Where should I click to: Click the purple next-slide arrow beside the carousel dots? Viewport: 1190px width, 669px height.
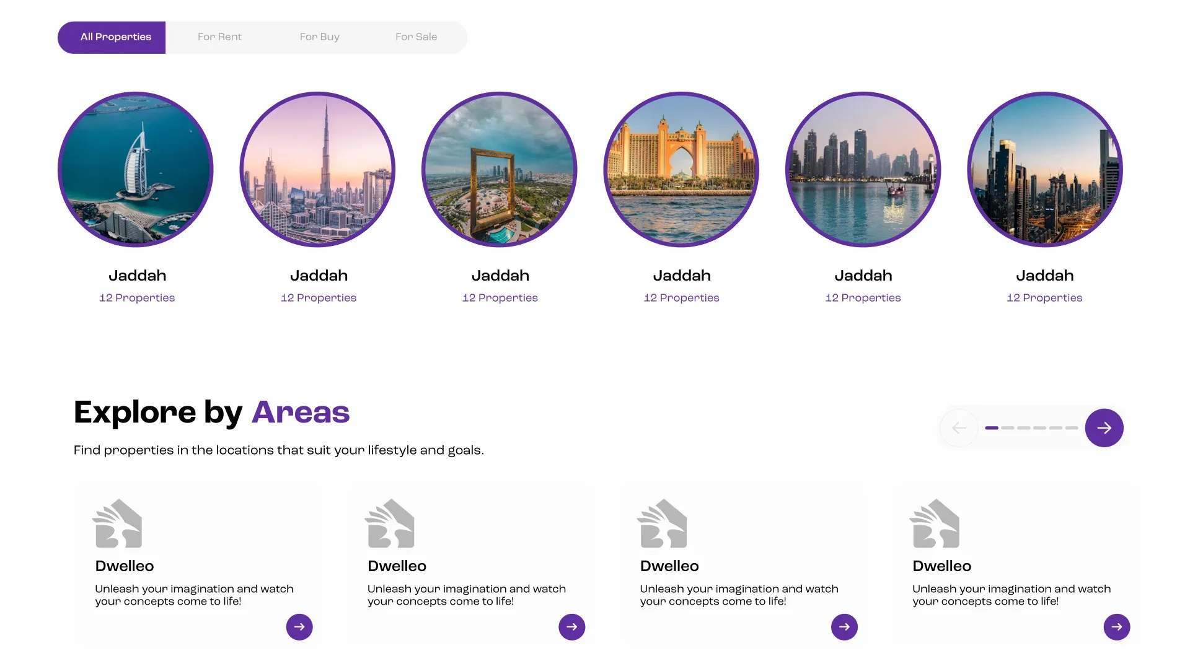[x=1104, y=428]
